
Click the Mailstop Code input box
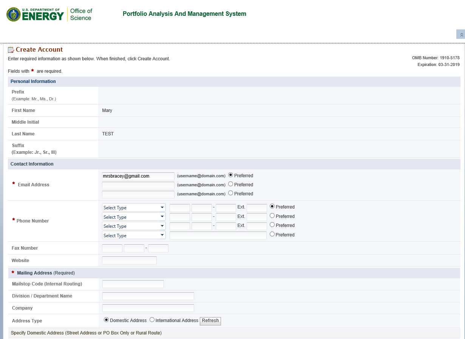tap(133, 284)
